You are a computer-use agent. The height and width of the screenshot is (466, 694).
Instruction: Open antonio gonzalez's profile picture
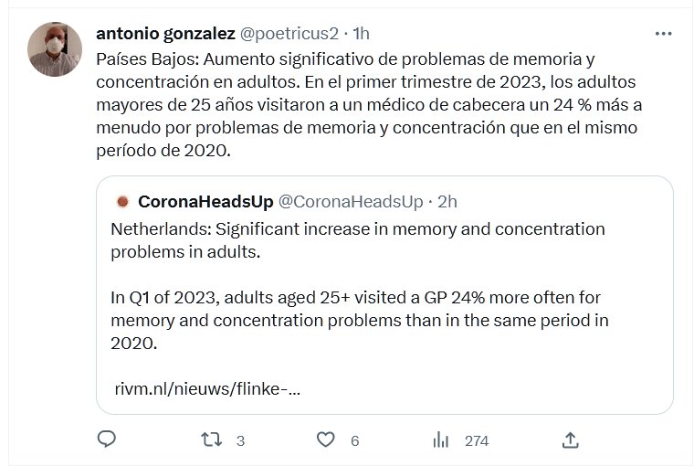point(55,49)
